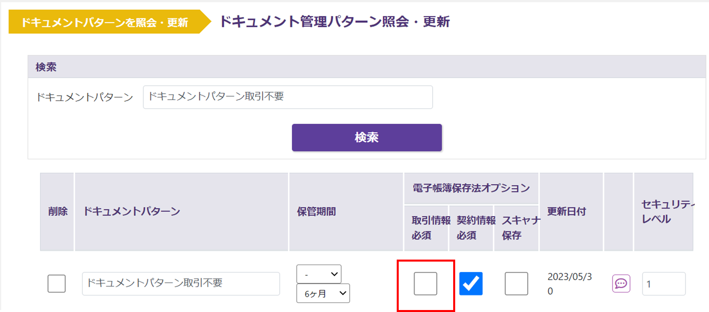Image resolution: width=709 pixels, height=312 pixels.
Task: Click the 更新日付 column header
Action: pyautogui.click(x=567, y=212)
